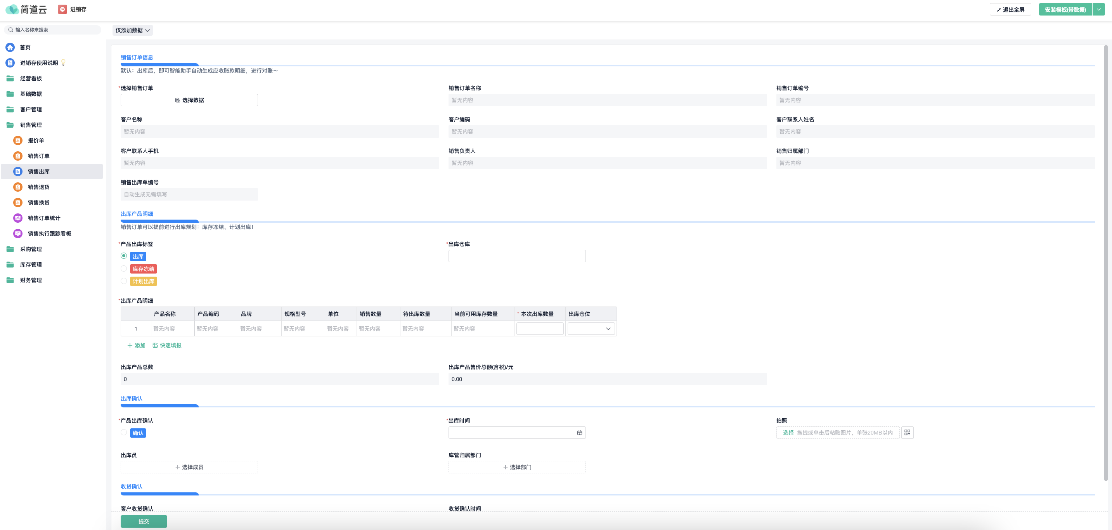Open the 仅添加数据 dropdown
This screenshot has height=530, width=1112.
tap(133, 30)
